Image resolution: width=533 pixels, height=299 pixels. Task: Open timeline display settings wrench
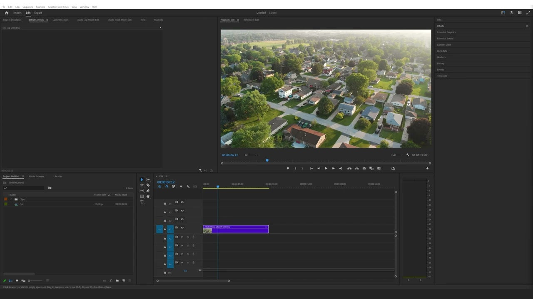(x=188, y=186)
